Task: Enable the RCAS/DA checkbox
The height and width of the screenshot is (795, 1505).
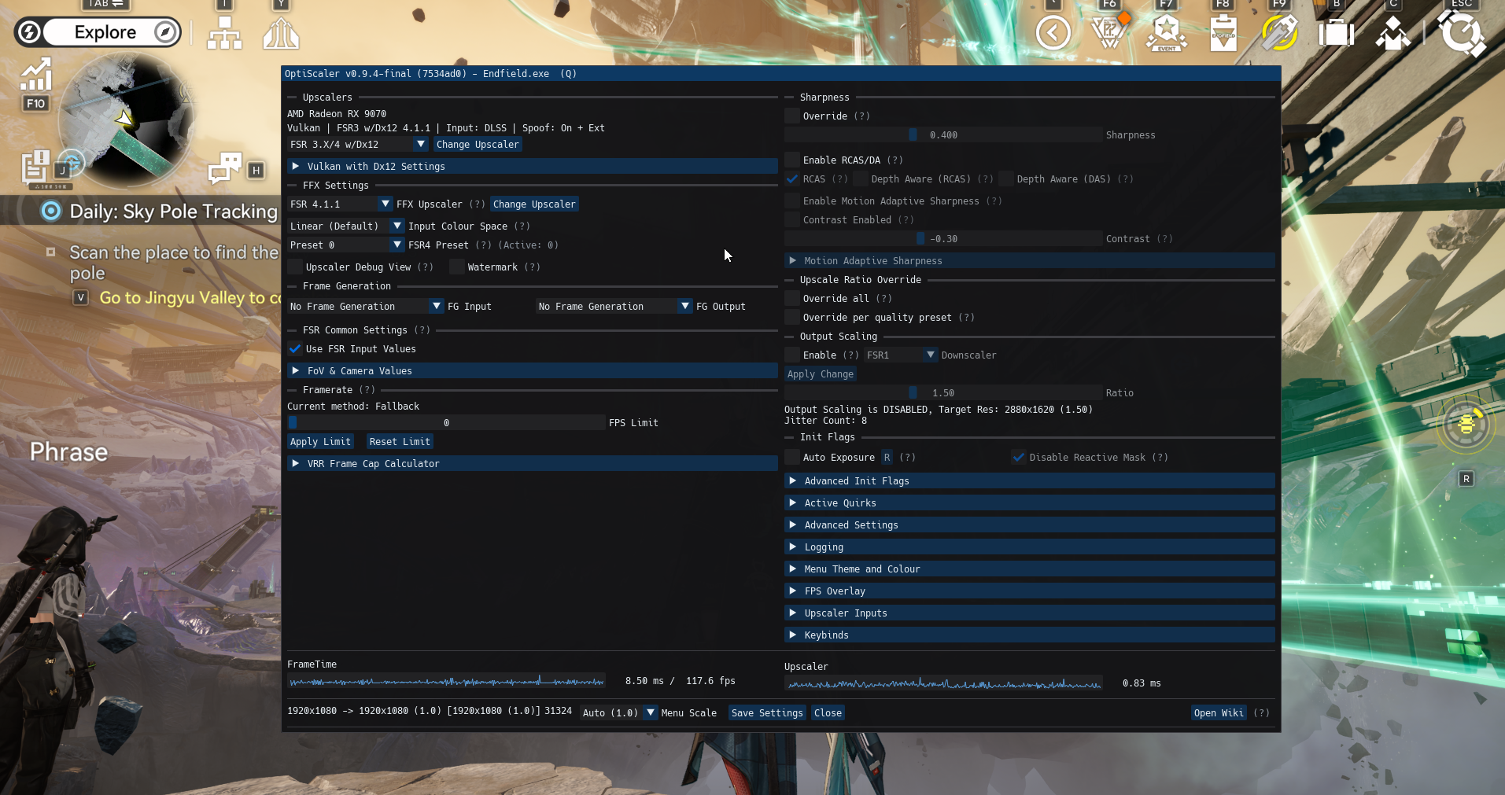Action: point(792,160)
